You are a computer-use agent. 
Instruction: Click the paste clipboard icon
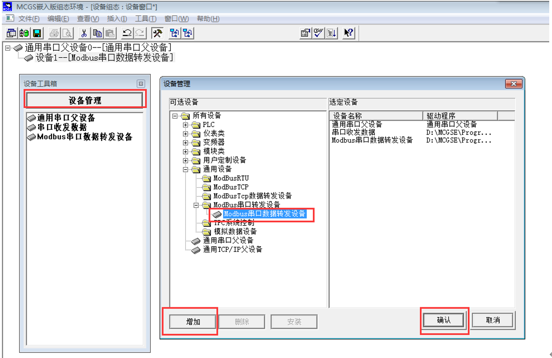pyautogui.click(x=110, y=33)
